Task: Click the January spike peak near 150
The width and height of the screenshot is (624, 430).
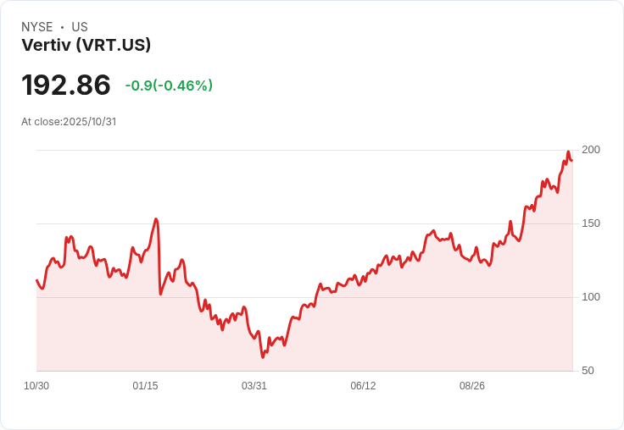Action: 156,219
